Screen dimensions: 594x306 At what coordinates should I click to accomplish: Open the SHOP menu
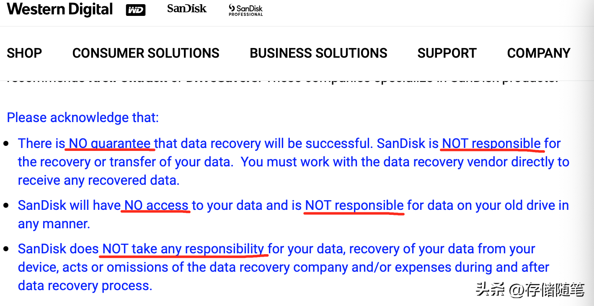(x=24, y=53)
